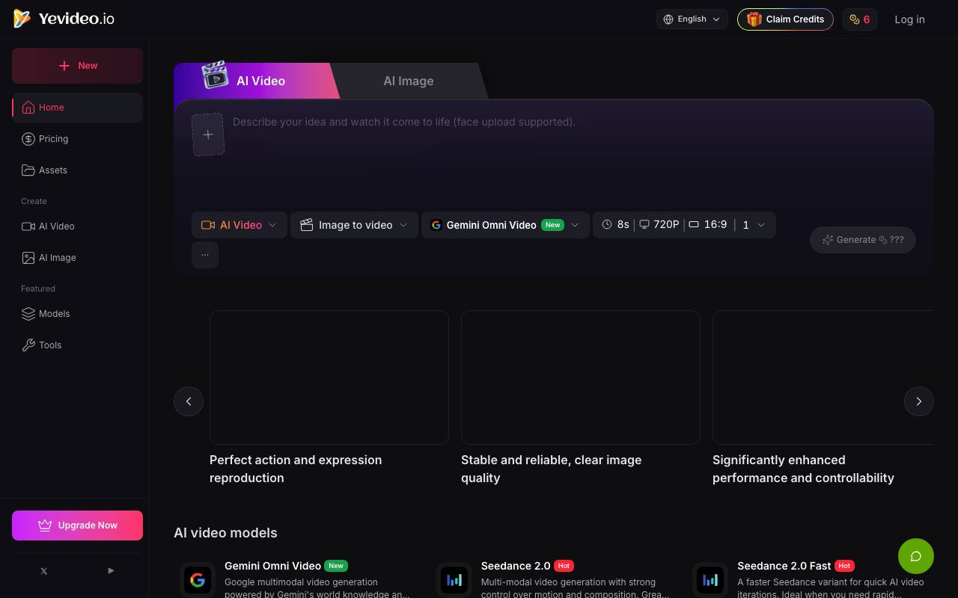Click the New button in sidebar
The height and width of the screenshot is (598, 958).
[x=78, y=66]
